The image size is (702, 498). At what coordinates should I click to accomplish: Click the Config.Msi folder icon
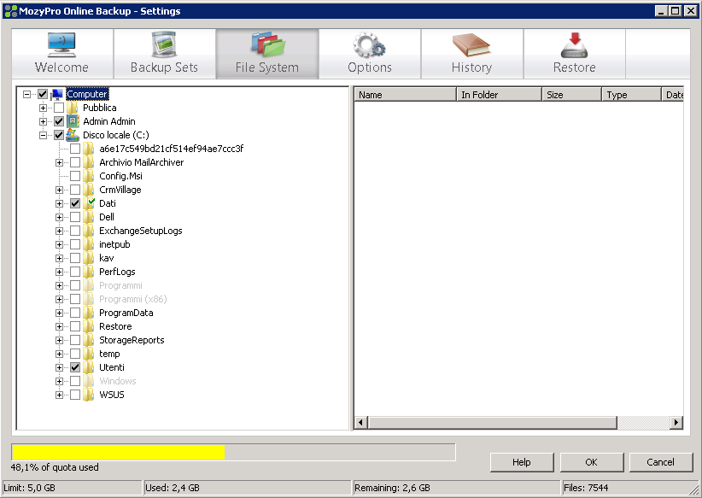tap(89, 176)
